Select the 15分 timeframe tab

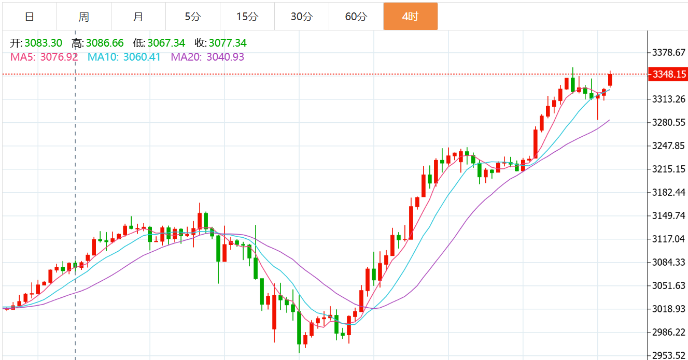(x=247, y=17)
